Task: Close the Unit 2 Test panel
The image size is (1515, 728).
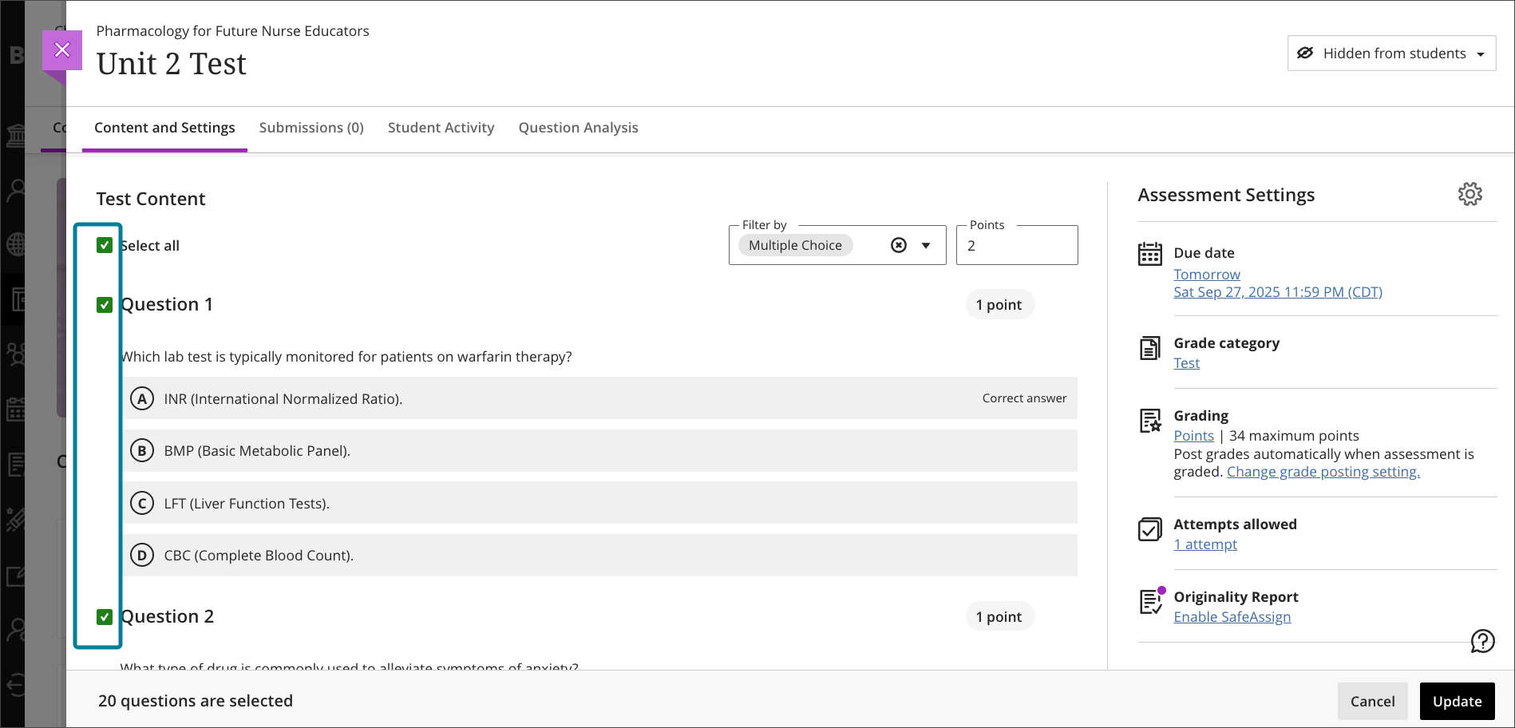Action: click(62, 50)
